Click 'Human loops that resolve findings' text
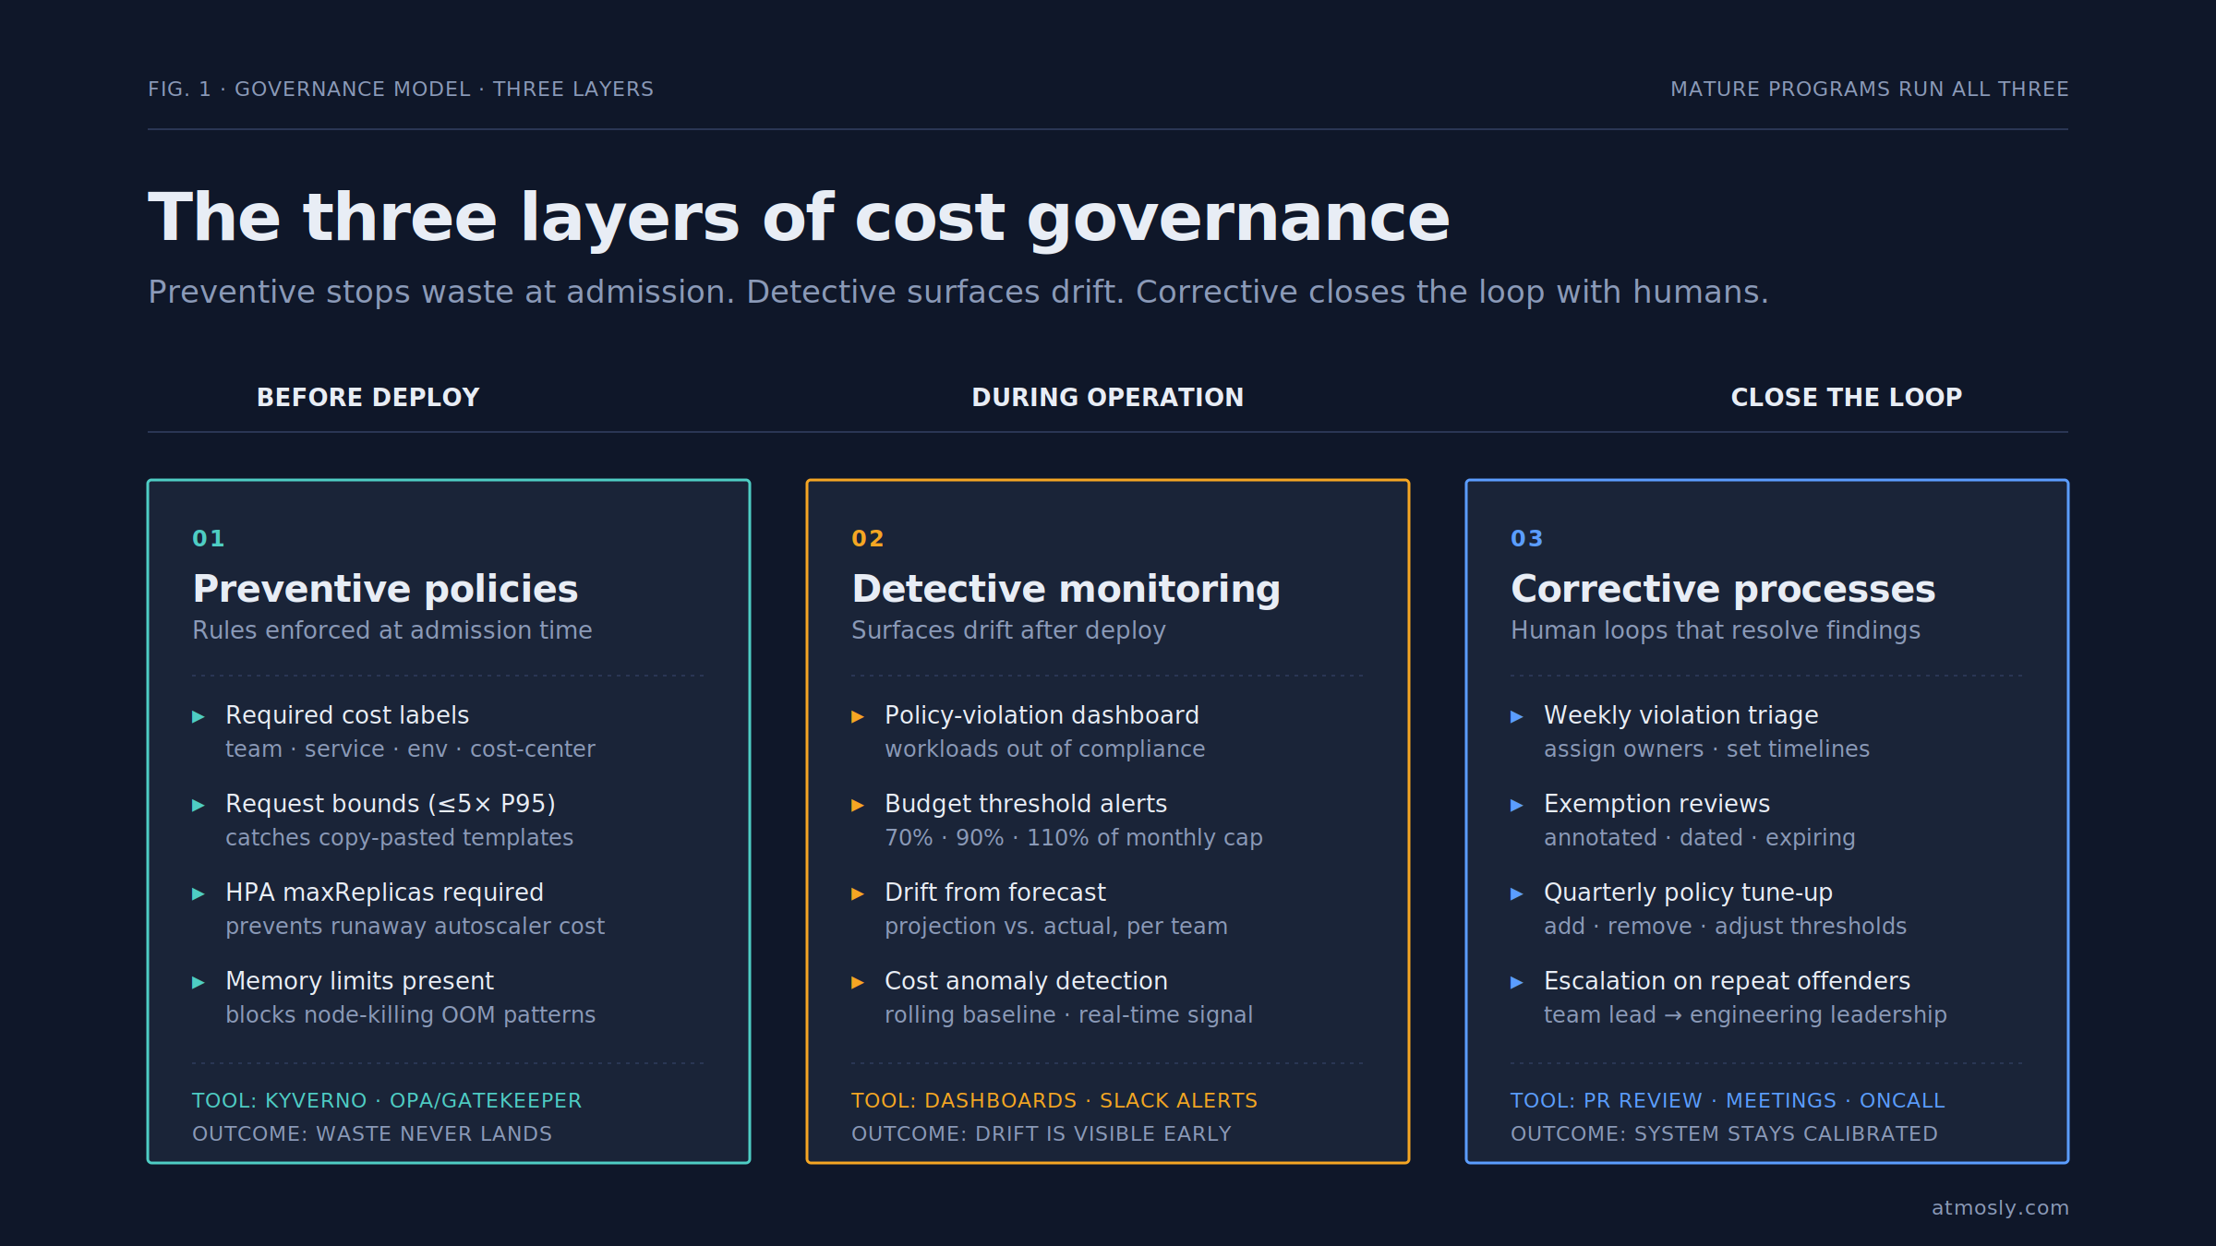This screenshot has width=2216, height=1246. click(1716, 630)
